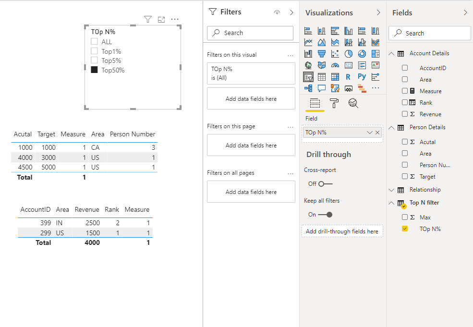Insert a Q&A visual
473x327 pixels.
(322, 88)
